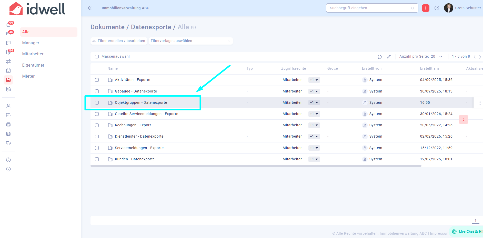Focus the Suchbegriff eingeben search field

tap(369, 8)
